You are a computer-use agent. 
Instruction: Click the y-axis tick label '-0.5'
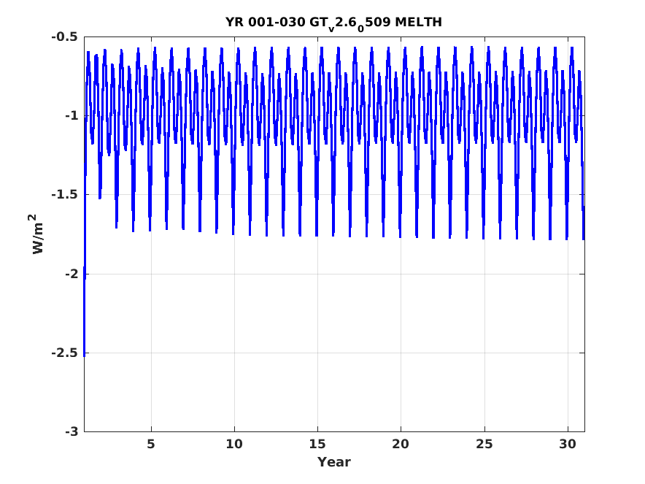click(x=65, y=37)
